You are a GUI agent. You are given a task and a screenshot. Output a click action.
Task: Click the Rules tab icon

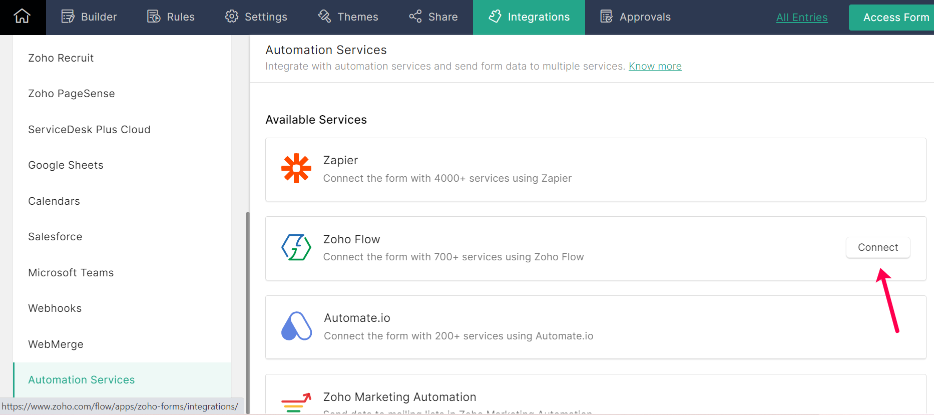(x=154, y=17)
